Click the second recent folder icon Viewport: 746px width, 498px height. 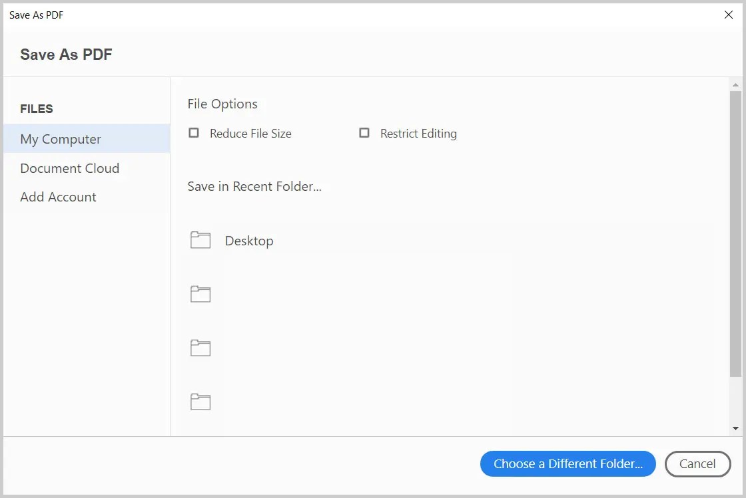[x=200, y=293]
